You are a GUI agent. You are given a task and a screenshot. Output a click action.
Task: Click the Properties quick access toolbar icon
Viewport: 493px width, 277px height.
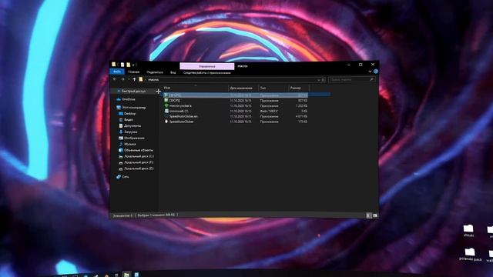pyautogui.click(x=122, y=65)
